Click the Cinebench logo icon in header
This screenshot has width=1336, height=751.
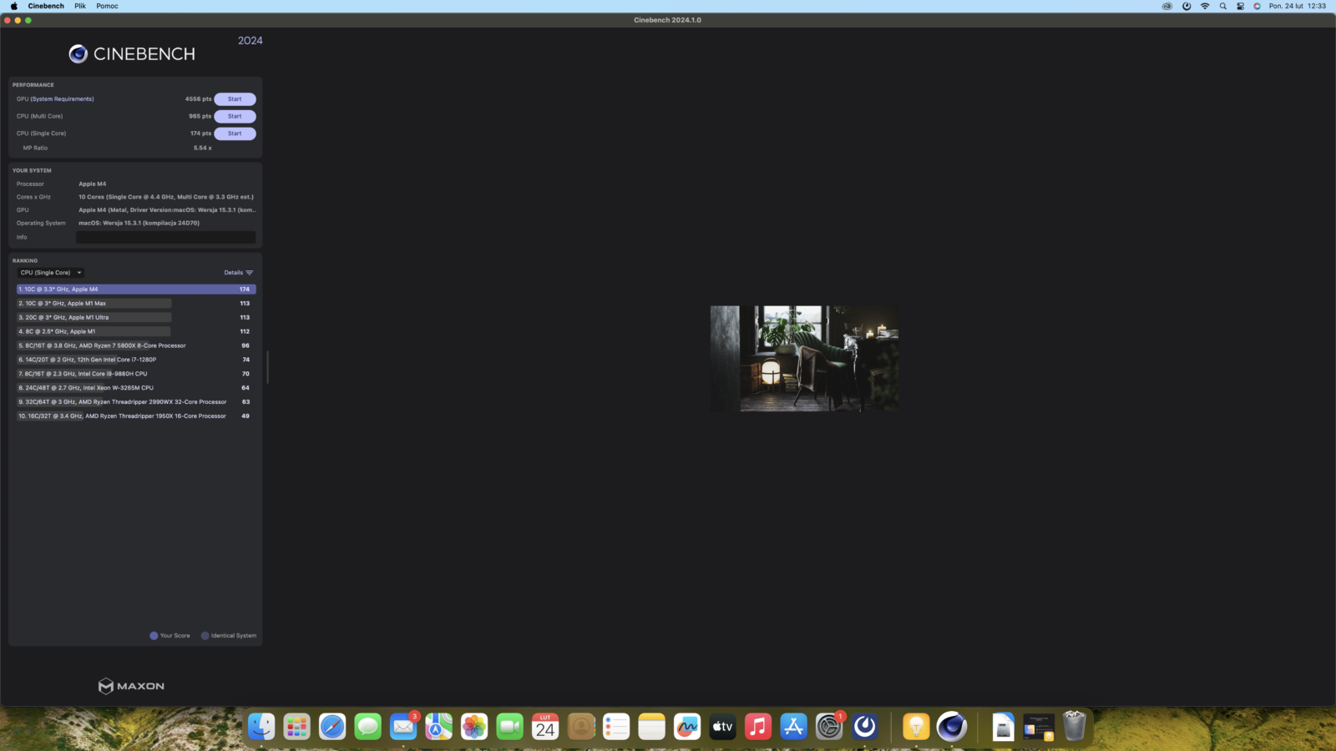tap(78, 54)
